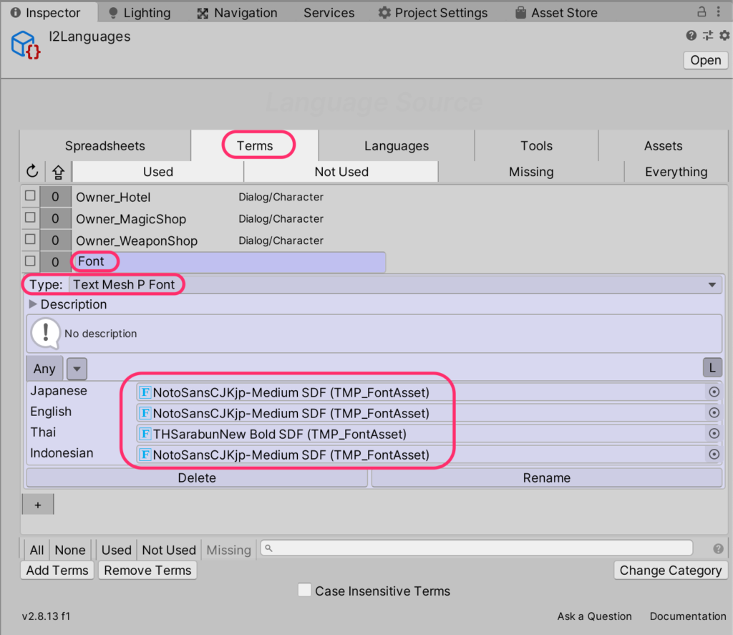Click object picker for Thai font
This screenshot has width=733, height=635.
click(x=714, y=434)
